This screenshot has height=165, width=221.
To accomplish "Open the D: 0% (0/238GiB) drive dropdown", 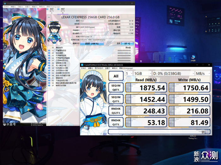I will 174,73.
